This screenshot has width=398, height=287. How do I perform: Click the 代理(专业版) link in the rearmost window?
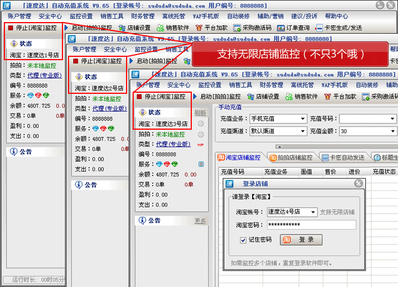click(44, 75)
